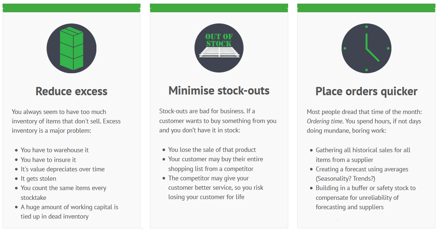Click 'You have to warehouse it' bullet
Viewport: 438px width, 233px height.
tap(55, 150)
